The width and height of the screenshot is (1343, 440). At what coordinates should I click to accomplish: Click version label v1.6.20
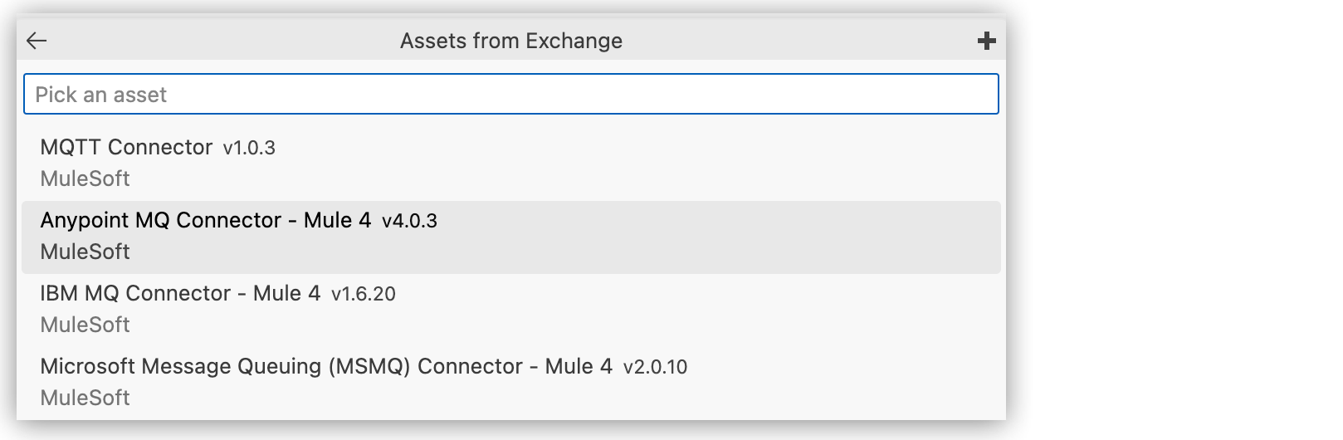(x=363, y=295)
